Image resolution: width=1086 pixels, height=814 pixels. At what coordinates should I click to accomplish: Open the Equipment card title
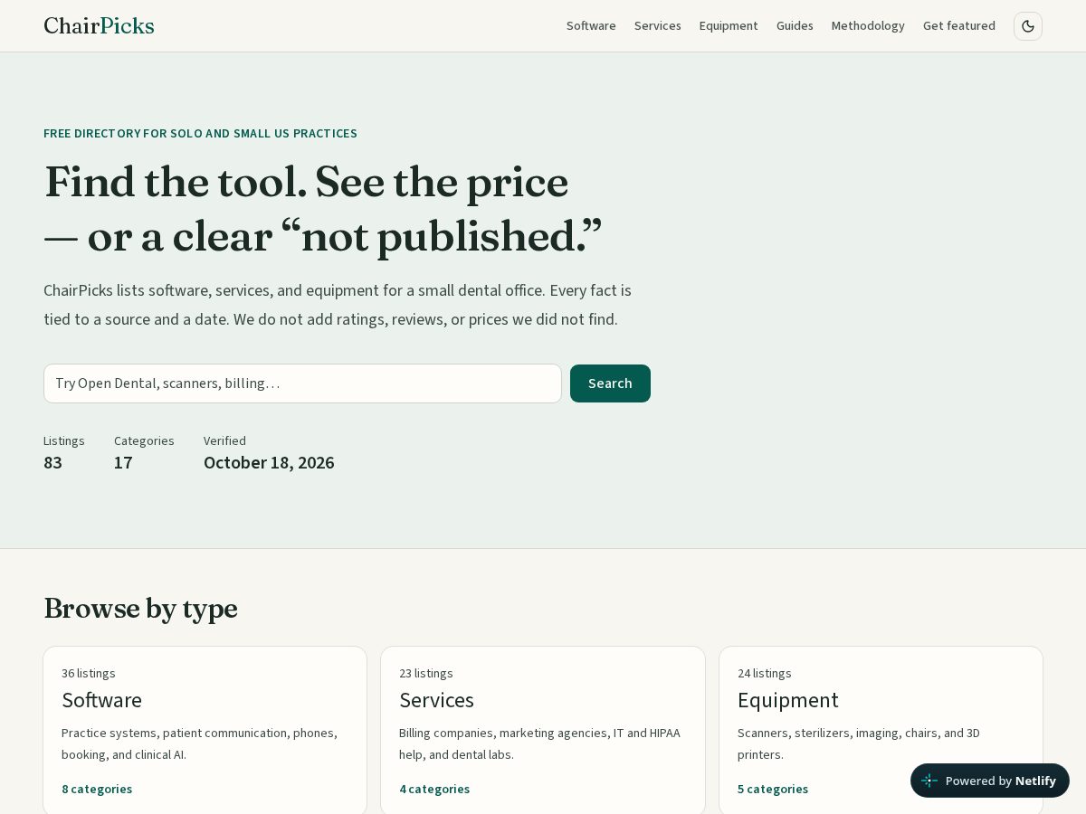click(x=788, y=700)
